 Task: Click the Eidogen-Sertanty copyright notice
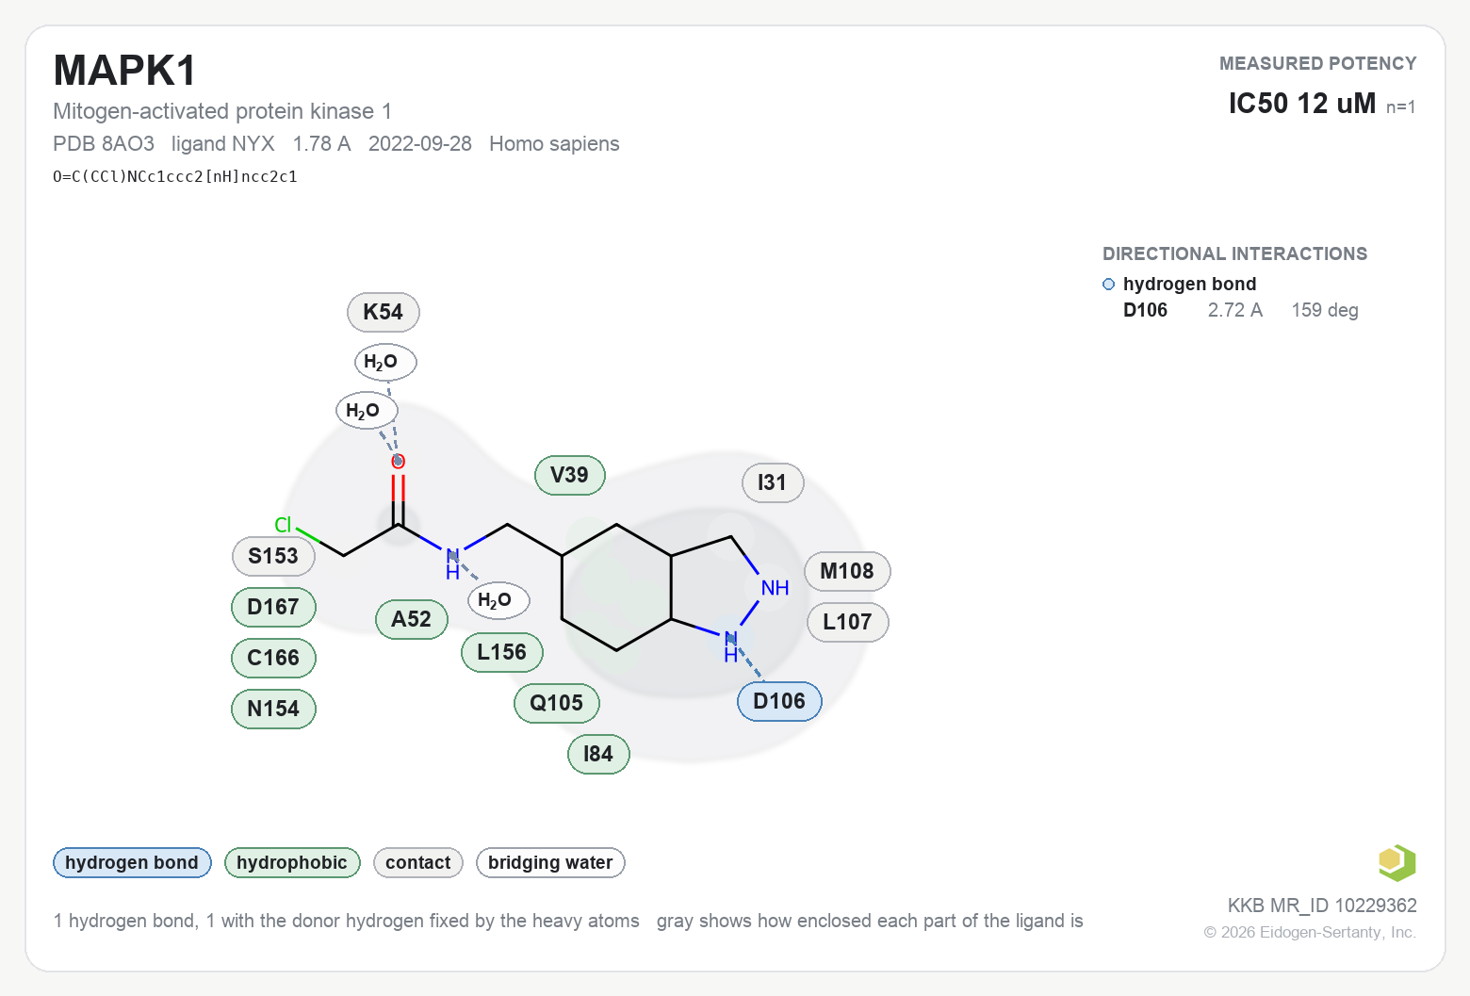coord(1310,932)
